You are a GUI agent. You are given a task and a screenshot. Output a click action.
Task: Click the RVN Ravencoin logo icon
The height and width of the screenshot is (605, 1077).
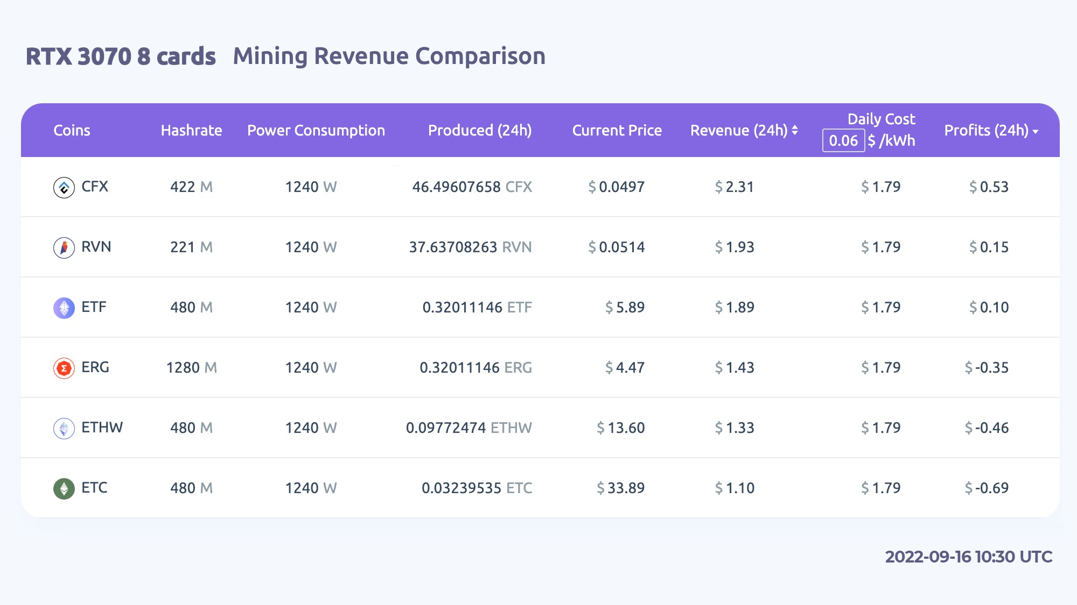click(x=64, y=248)
